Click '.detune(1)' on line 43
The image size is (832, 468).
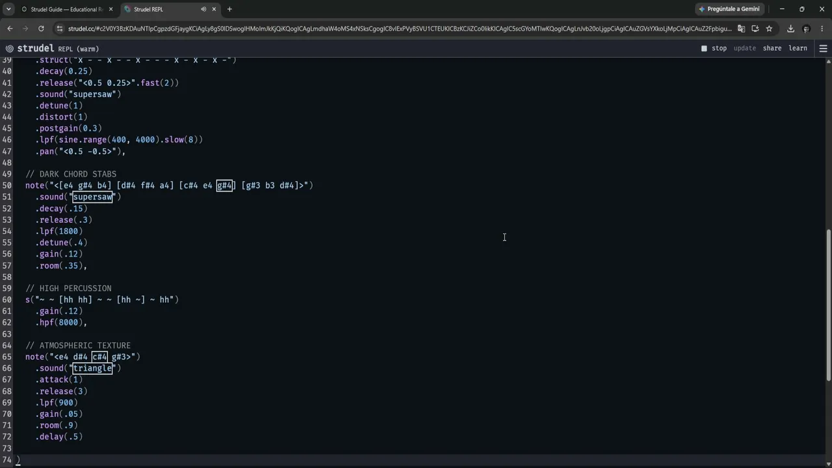[59, 106]
